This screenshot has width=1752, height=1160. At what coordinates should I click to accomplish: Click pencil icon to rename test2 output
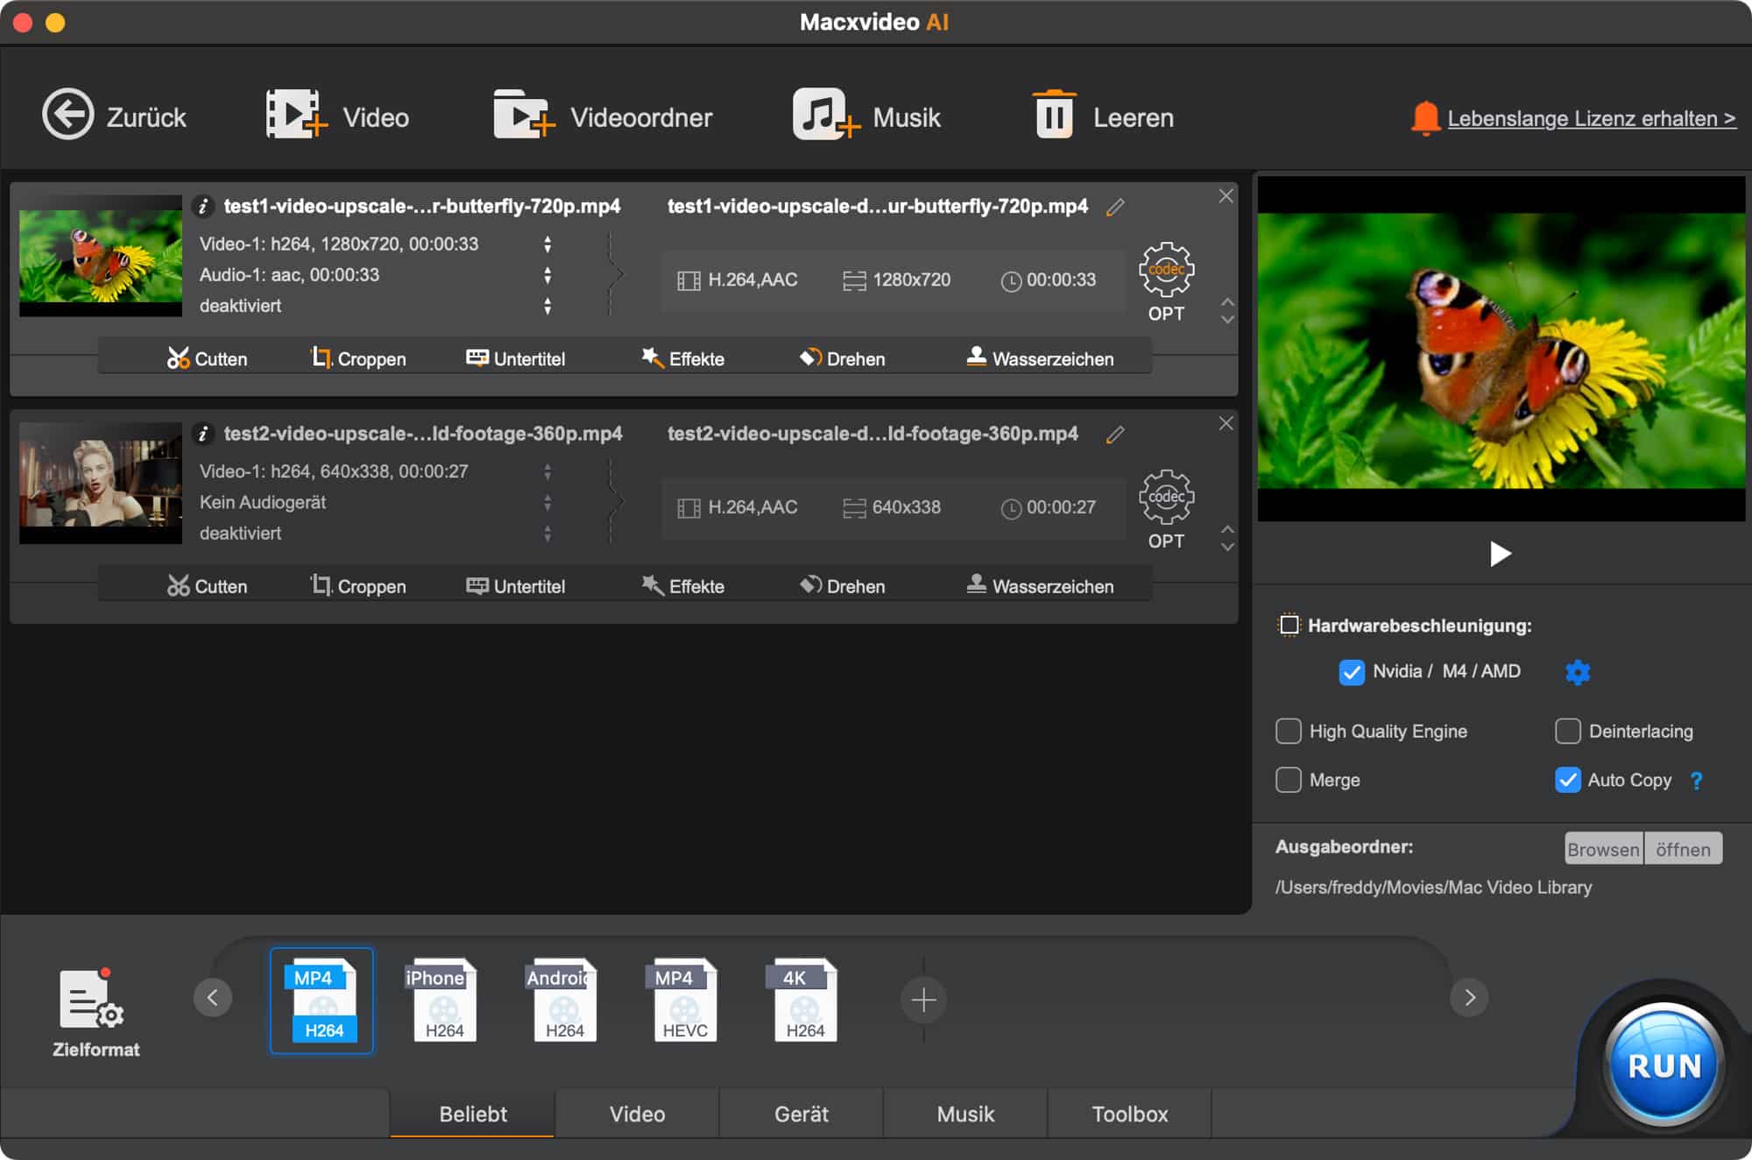1115,435
